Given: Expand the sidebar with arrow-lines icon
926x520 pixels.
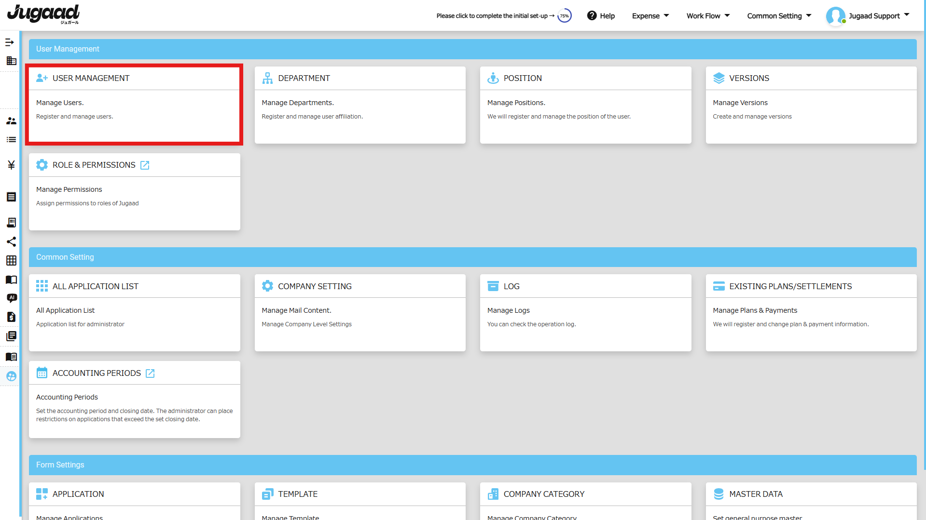Looking at the screenshot, I should coord(10,42).
